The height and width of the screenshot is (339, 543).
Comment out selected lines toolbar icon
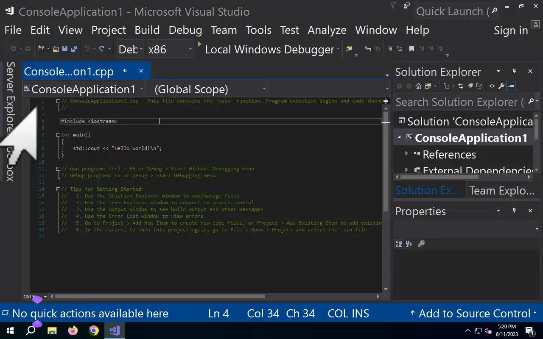[389, 49]
